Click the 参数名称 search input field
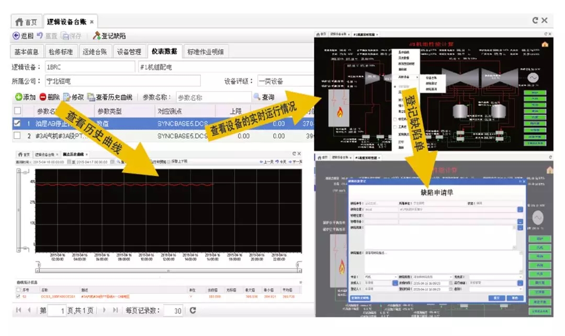 pos(213,97)
